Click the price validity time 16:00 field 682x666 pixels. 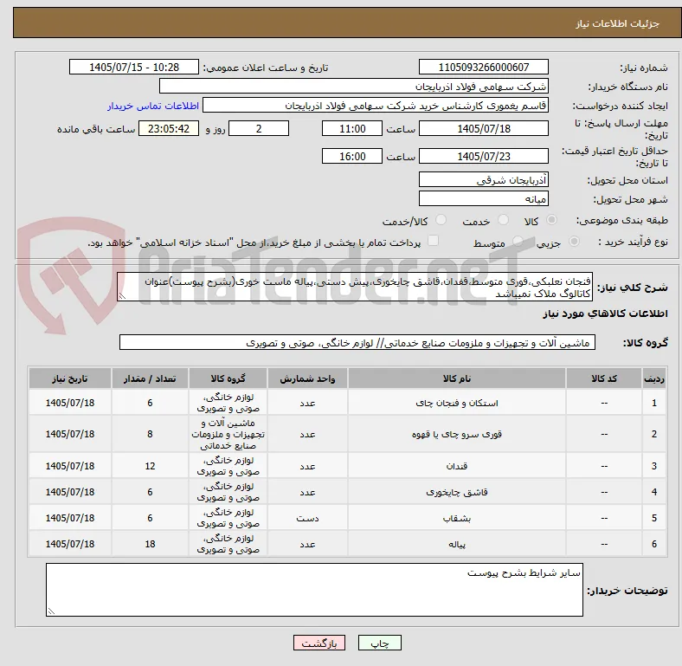pos(352,156)
